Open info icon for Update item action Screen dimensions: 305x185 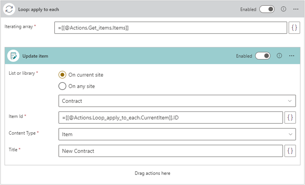[279, 56]
